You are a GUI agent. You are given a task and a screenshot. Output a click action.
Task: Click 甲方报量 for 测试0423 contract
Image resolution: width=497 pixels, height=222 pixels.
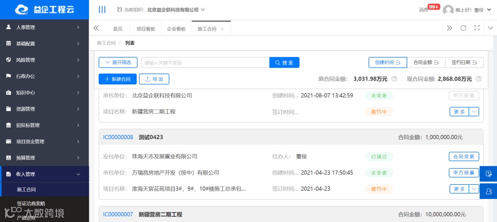(x=464, y=173)
